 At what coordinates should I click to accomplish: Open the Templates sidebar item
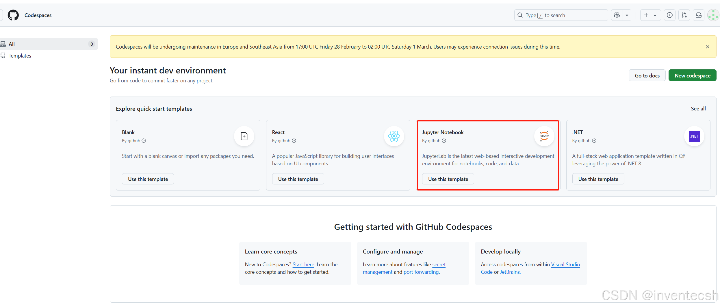point(20,56)
